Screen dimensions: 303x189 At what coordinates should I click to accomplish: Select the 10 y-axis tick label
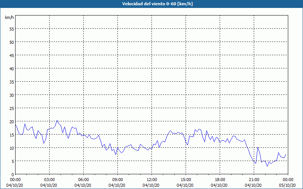[x=11, y=148]
